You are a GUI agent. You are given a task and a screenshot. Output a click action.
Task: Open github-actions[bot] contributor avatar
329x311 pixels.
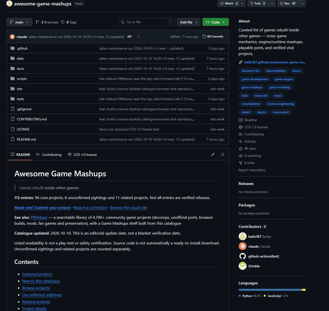coord(243,256)
